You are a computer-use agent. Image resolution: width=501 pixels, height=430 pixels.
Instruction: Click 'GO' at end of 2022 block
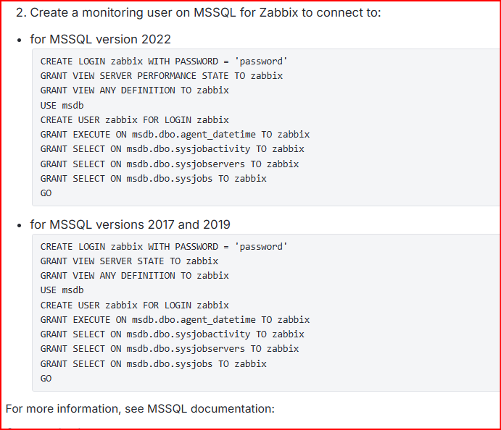(46, 193)
